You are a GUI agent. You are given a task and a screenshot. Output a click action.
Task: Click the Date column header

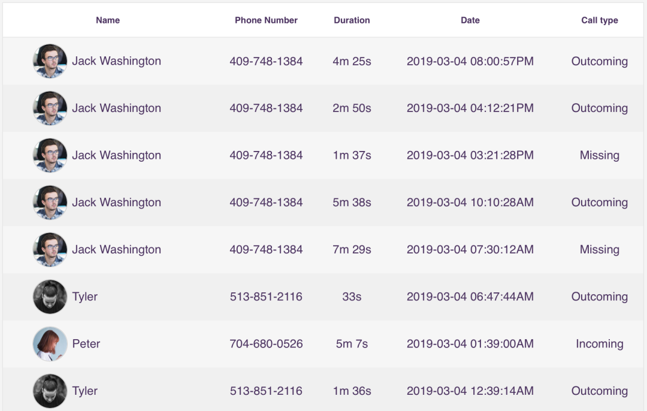[470, 20]
